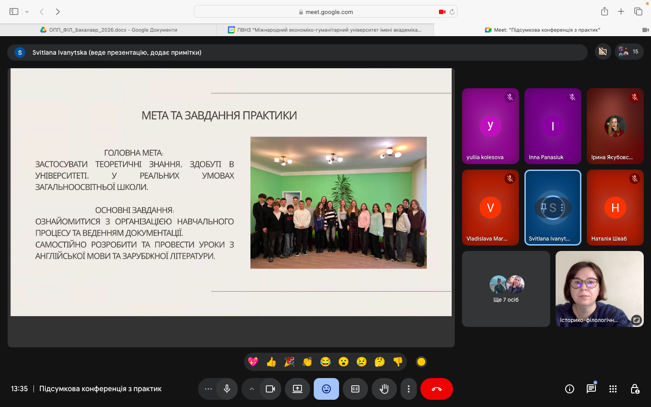This screenshot has width=651, height=407.
Task: Switch to the ОПП_ФІЛ_Бакалавр_2026.docx tab
Action: point(108,30)
